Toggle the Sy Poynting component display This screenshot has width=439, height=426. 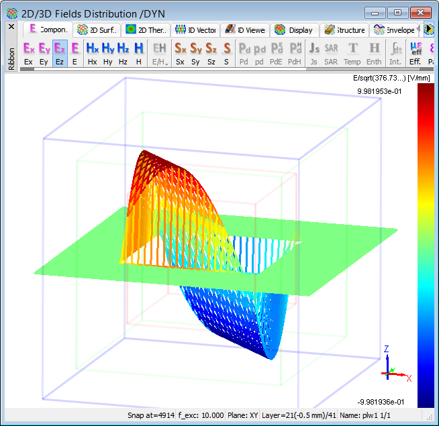pyautogui.click(x=196, y=52)
